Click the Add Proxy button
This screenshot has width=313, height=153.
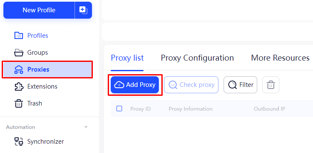tap(135, 85)
